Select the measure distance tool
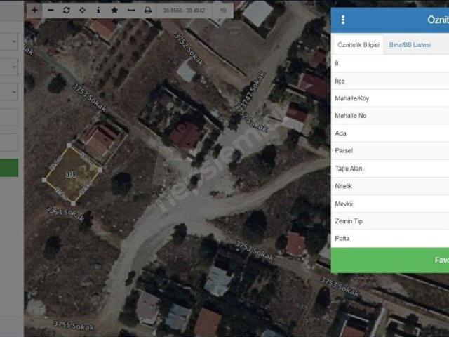 tap(131, 11)
